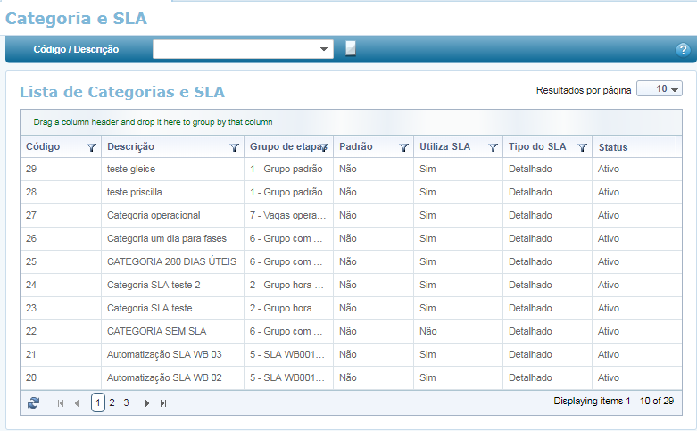Screen dimensions: 697x431
Task: Go to the next page arrow
Action: [x=146, y=403]
